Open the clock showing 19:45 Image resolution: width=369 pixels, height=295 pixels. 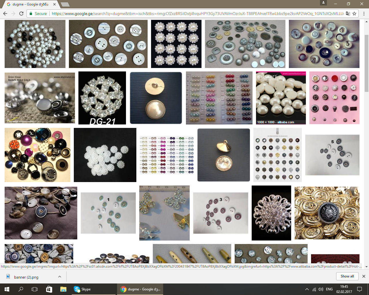coord(344,289)
